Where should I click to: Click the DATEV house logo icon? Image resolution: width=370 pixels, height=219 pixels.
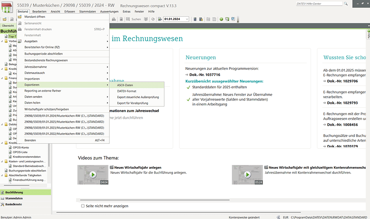point(7,8)
